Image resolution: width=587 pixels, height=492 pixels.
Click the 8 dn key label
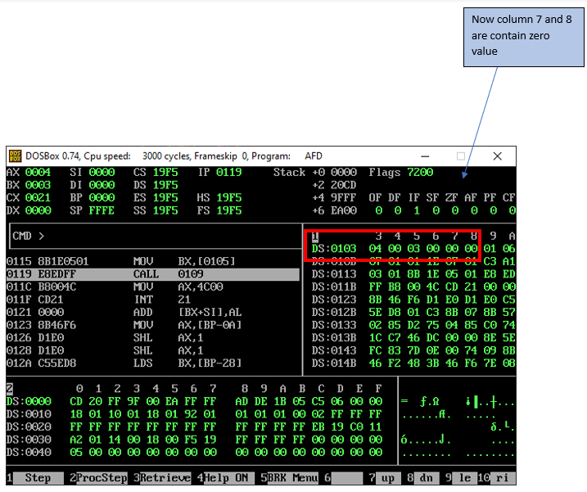(x=422, y=478)
